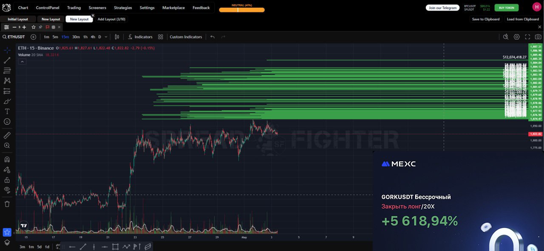Open quick search in chart toolbar
Image resolution: width=544 pixels, height=251 pixels.
coord(506,37)
